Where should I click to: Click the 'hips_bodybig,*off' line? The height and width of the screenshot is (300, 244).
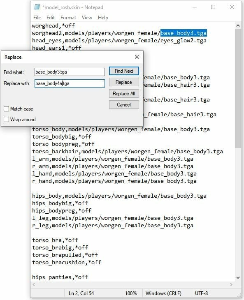pos(60,203)
